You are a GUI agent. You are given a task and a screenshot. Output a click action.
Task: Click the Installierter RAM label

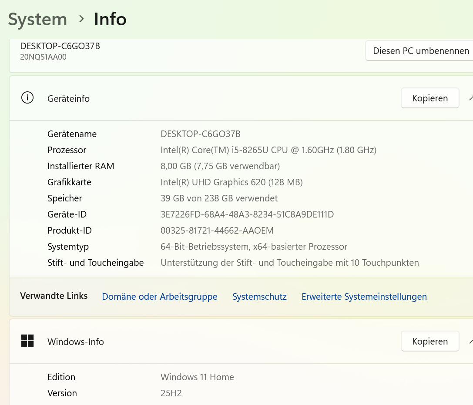coord(81,166)
